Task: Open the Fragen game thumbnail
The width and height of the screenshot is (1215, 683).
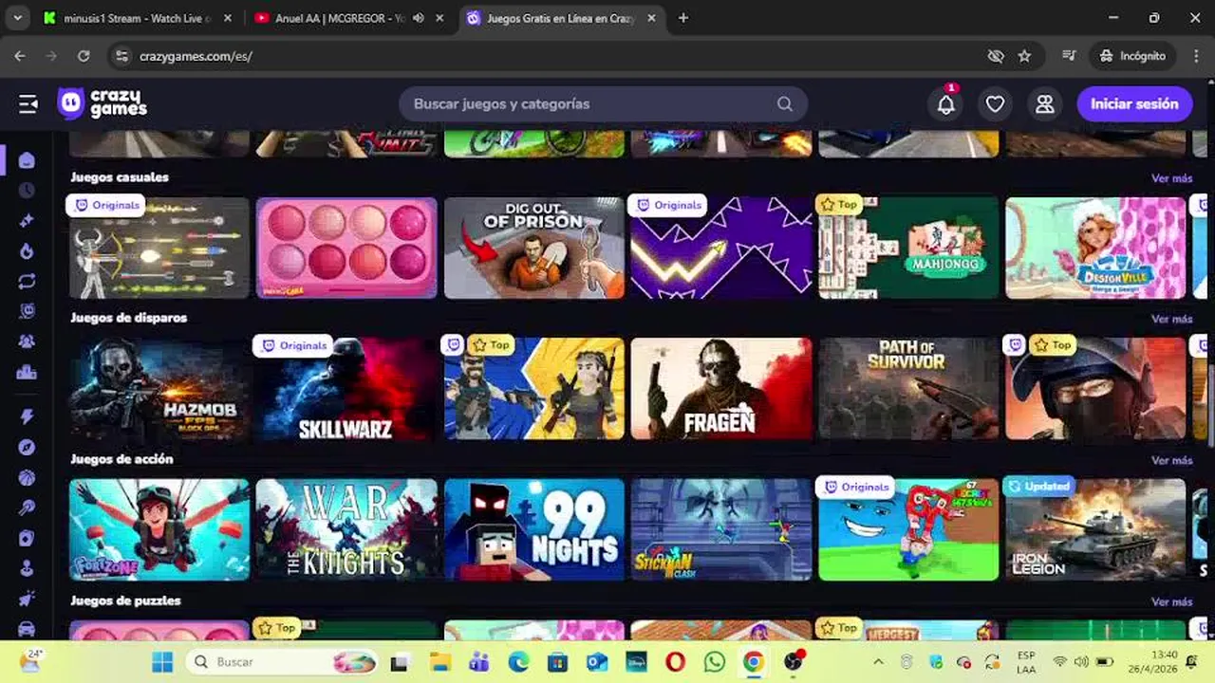Action: coord(721,389)
